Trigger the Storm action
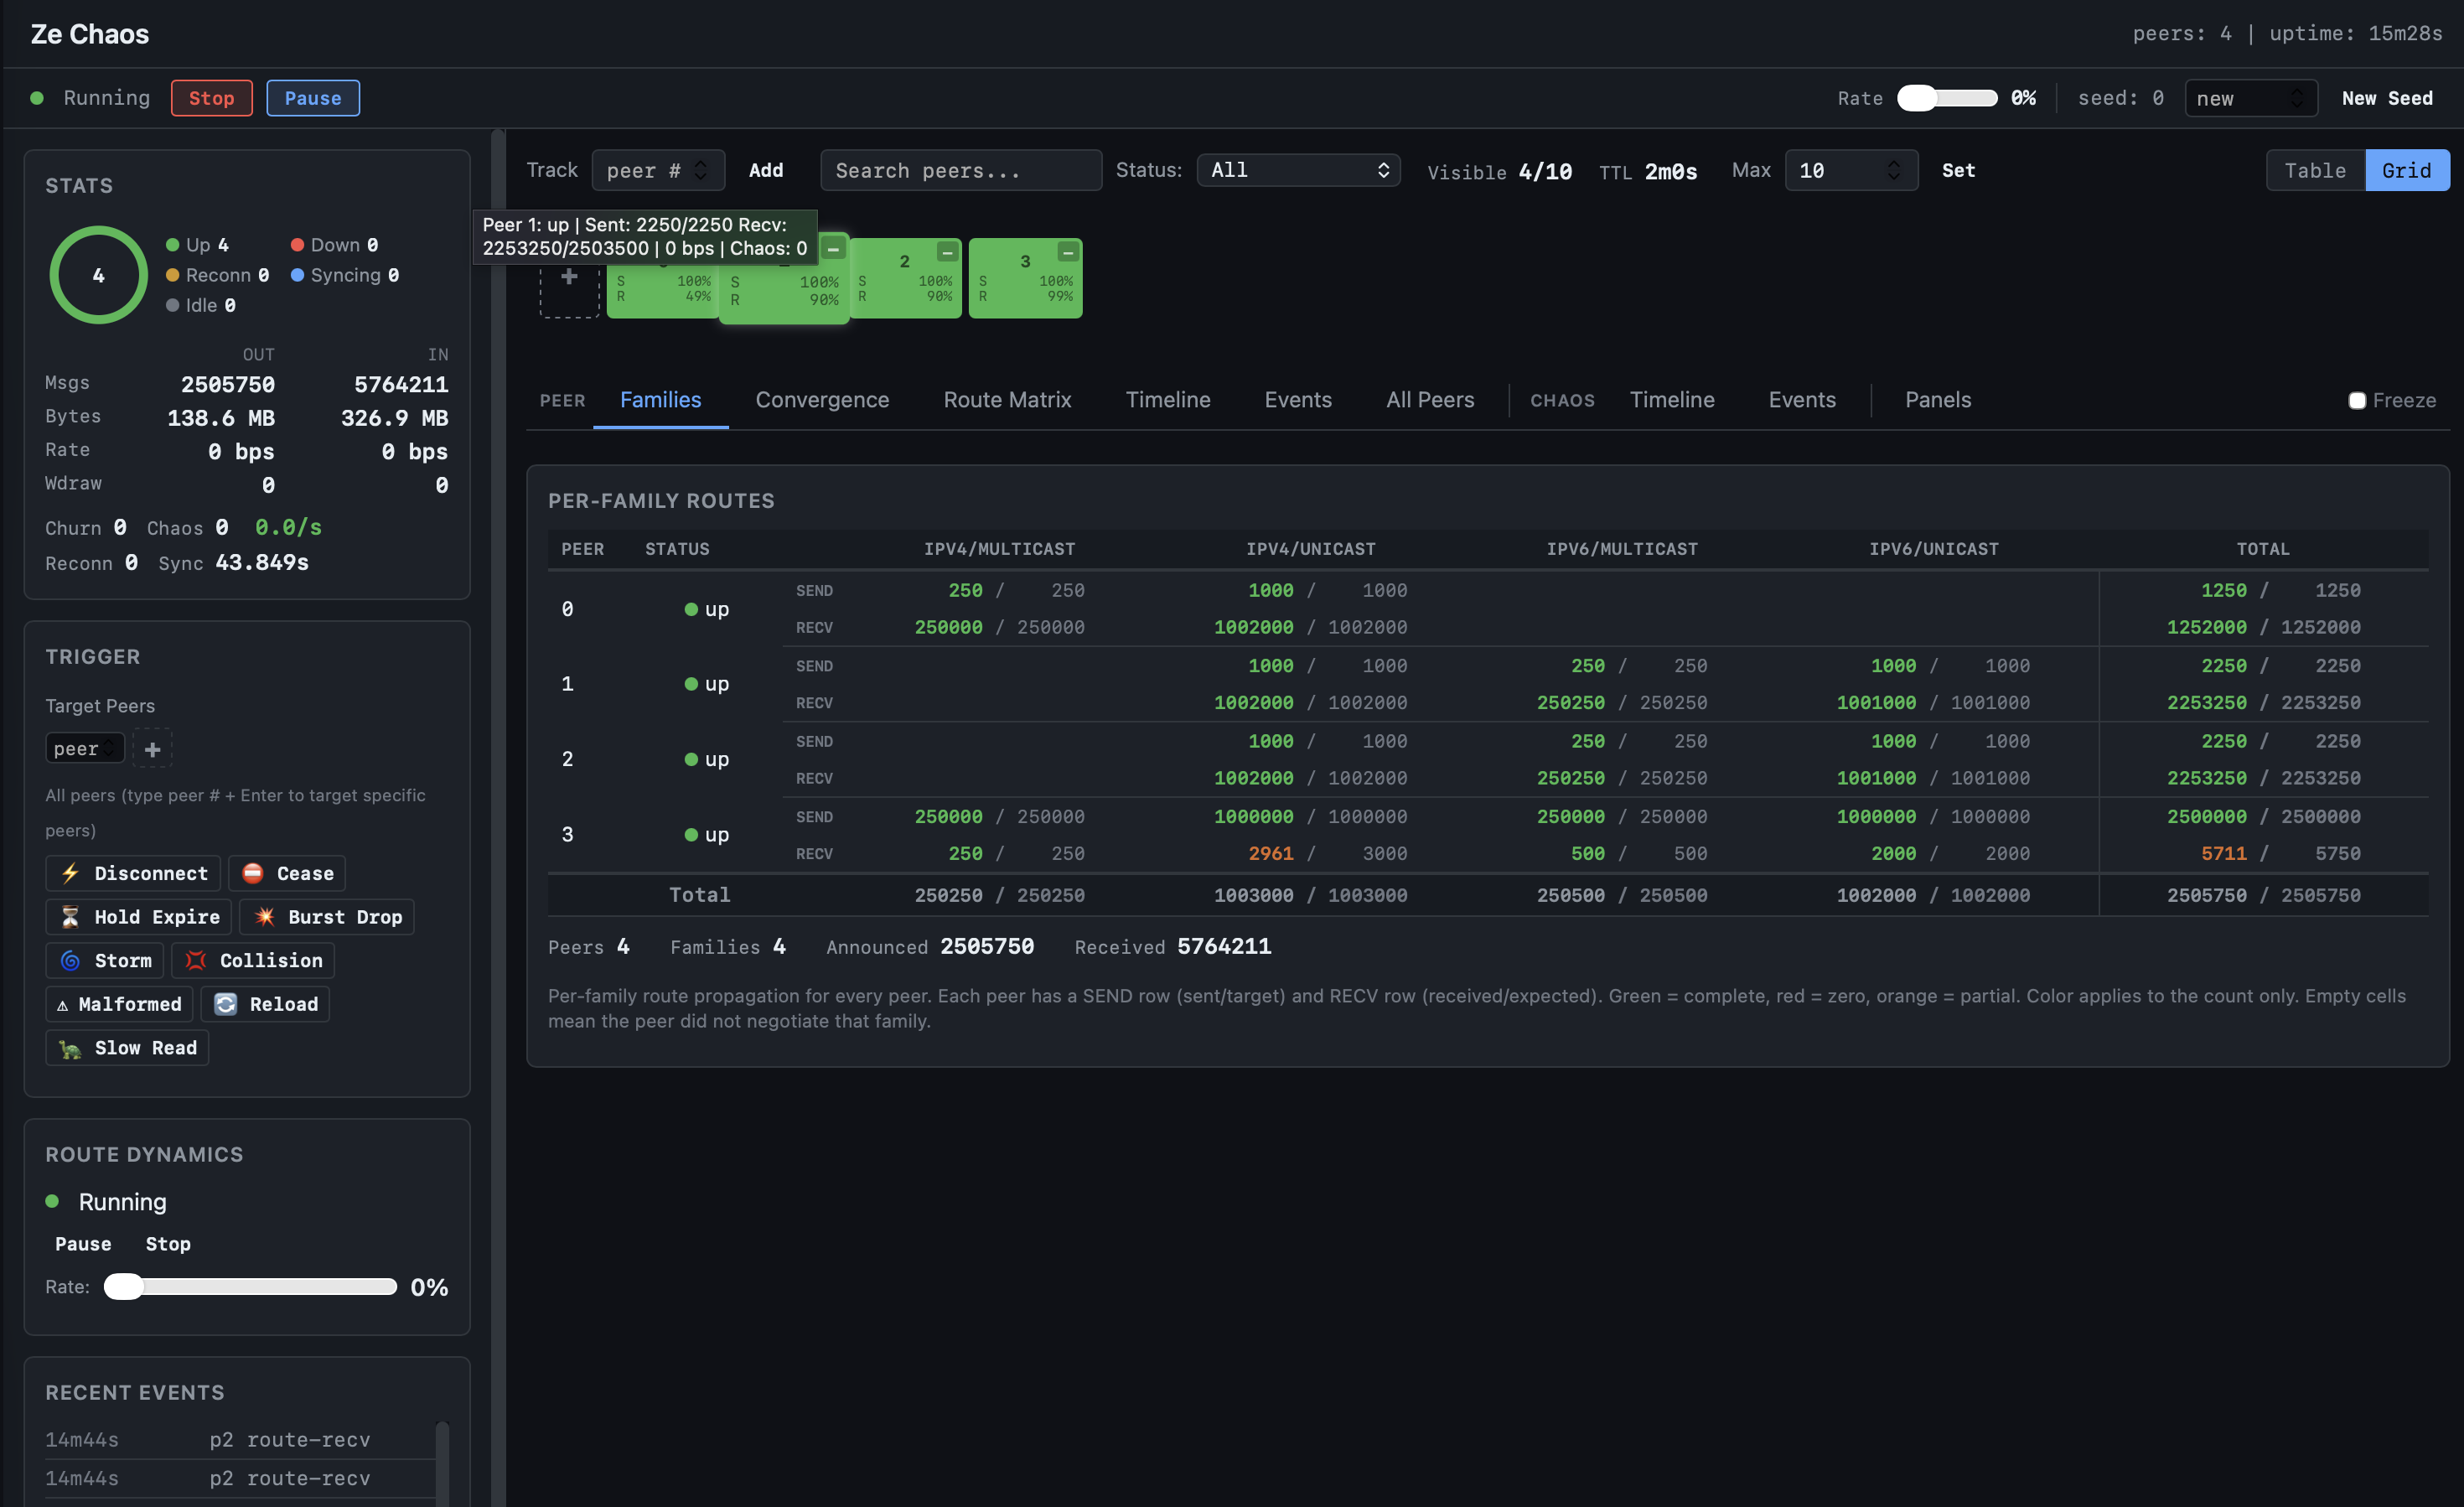 [105, 960]
